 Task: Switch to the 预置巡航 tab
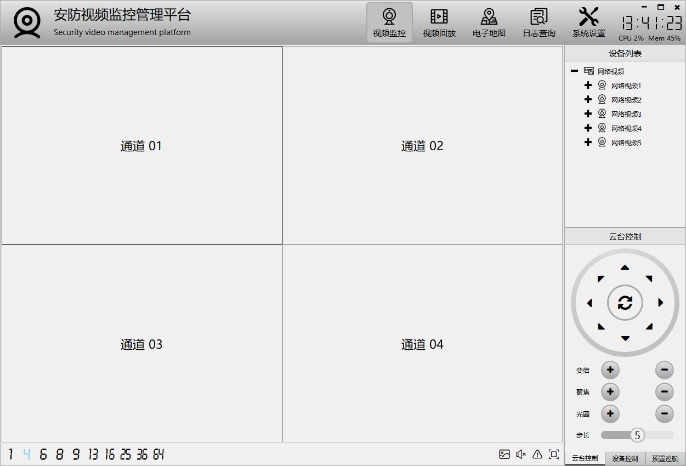pos(665,458)
